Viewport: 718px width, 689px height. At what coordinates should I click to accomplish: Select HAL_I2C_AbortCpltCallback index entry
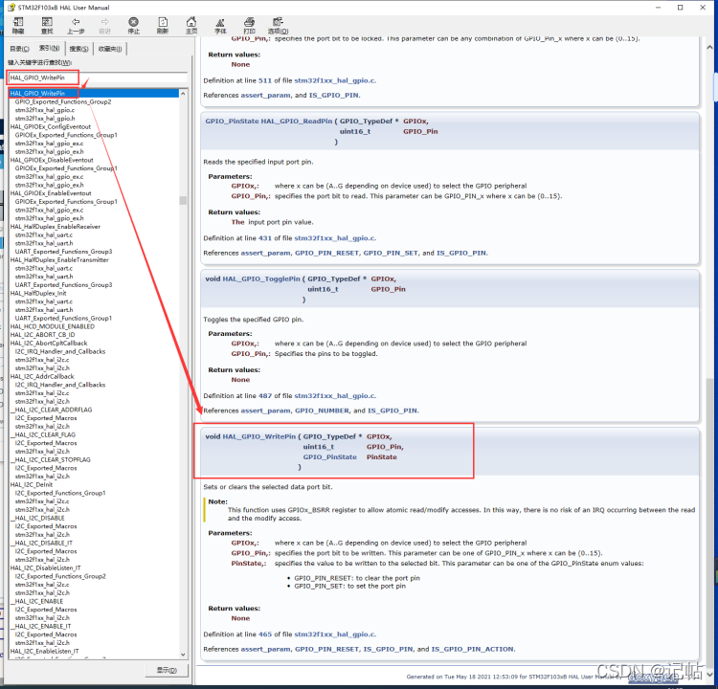49,343
